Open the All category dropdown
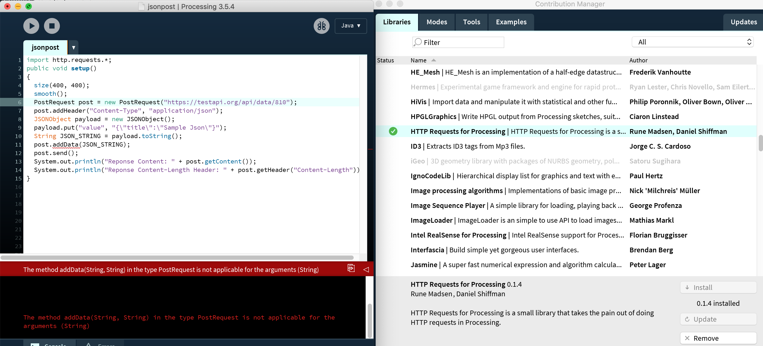Image resolution: width=763 pixels, height=346 pixels. [x=693, y=42]
